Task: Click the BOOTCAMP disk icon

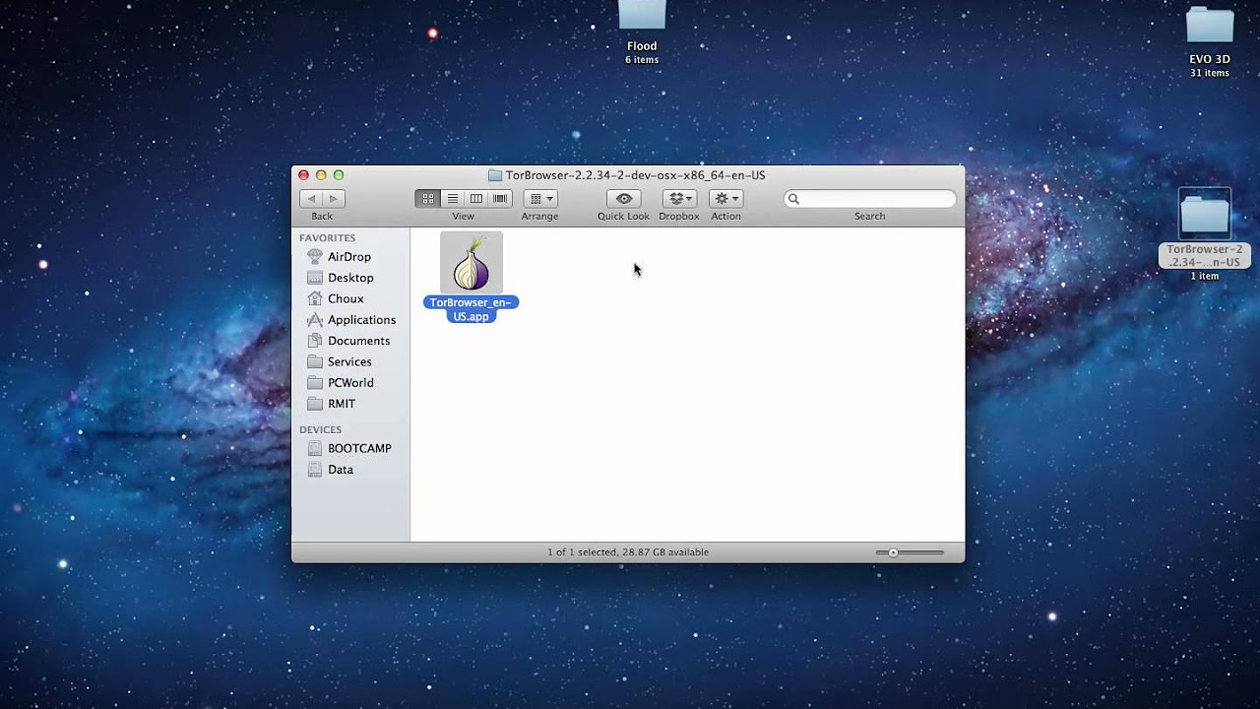Action: click(315, 448)
